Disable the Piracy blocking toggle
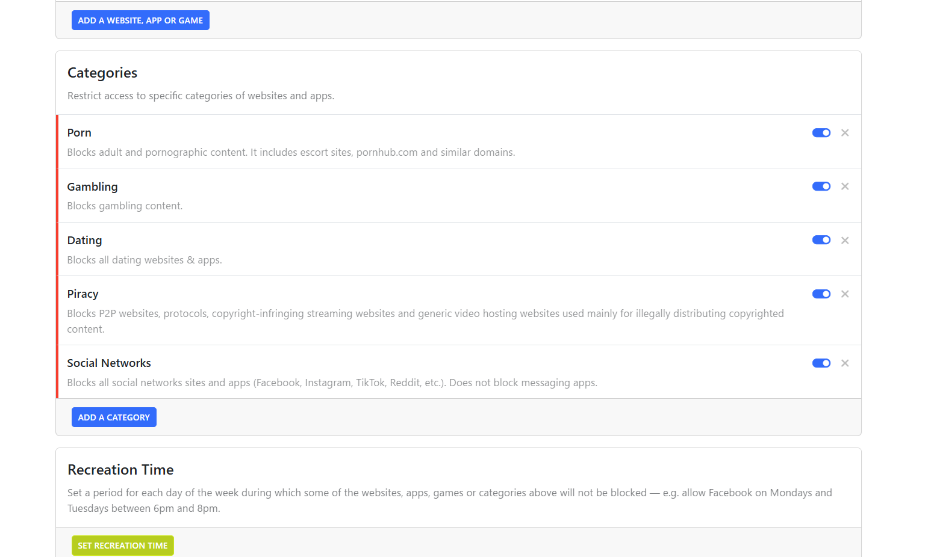Screen dimensions: 928x557 tap(821, 294)
